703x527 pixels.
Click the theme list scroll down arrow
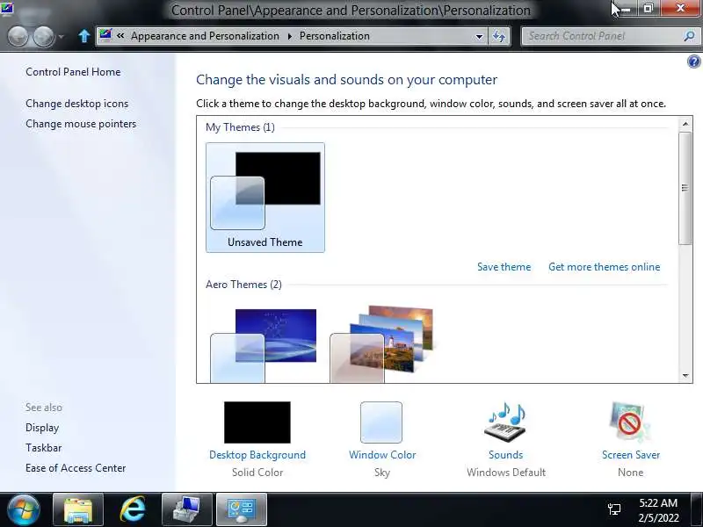point(685,376)
